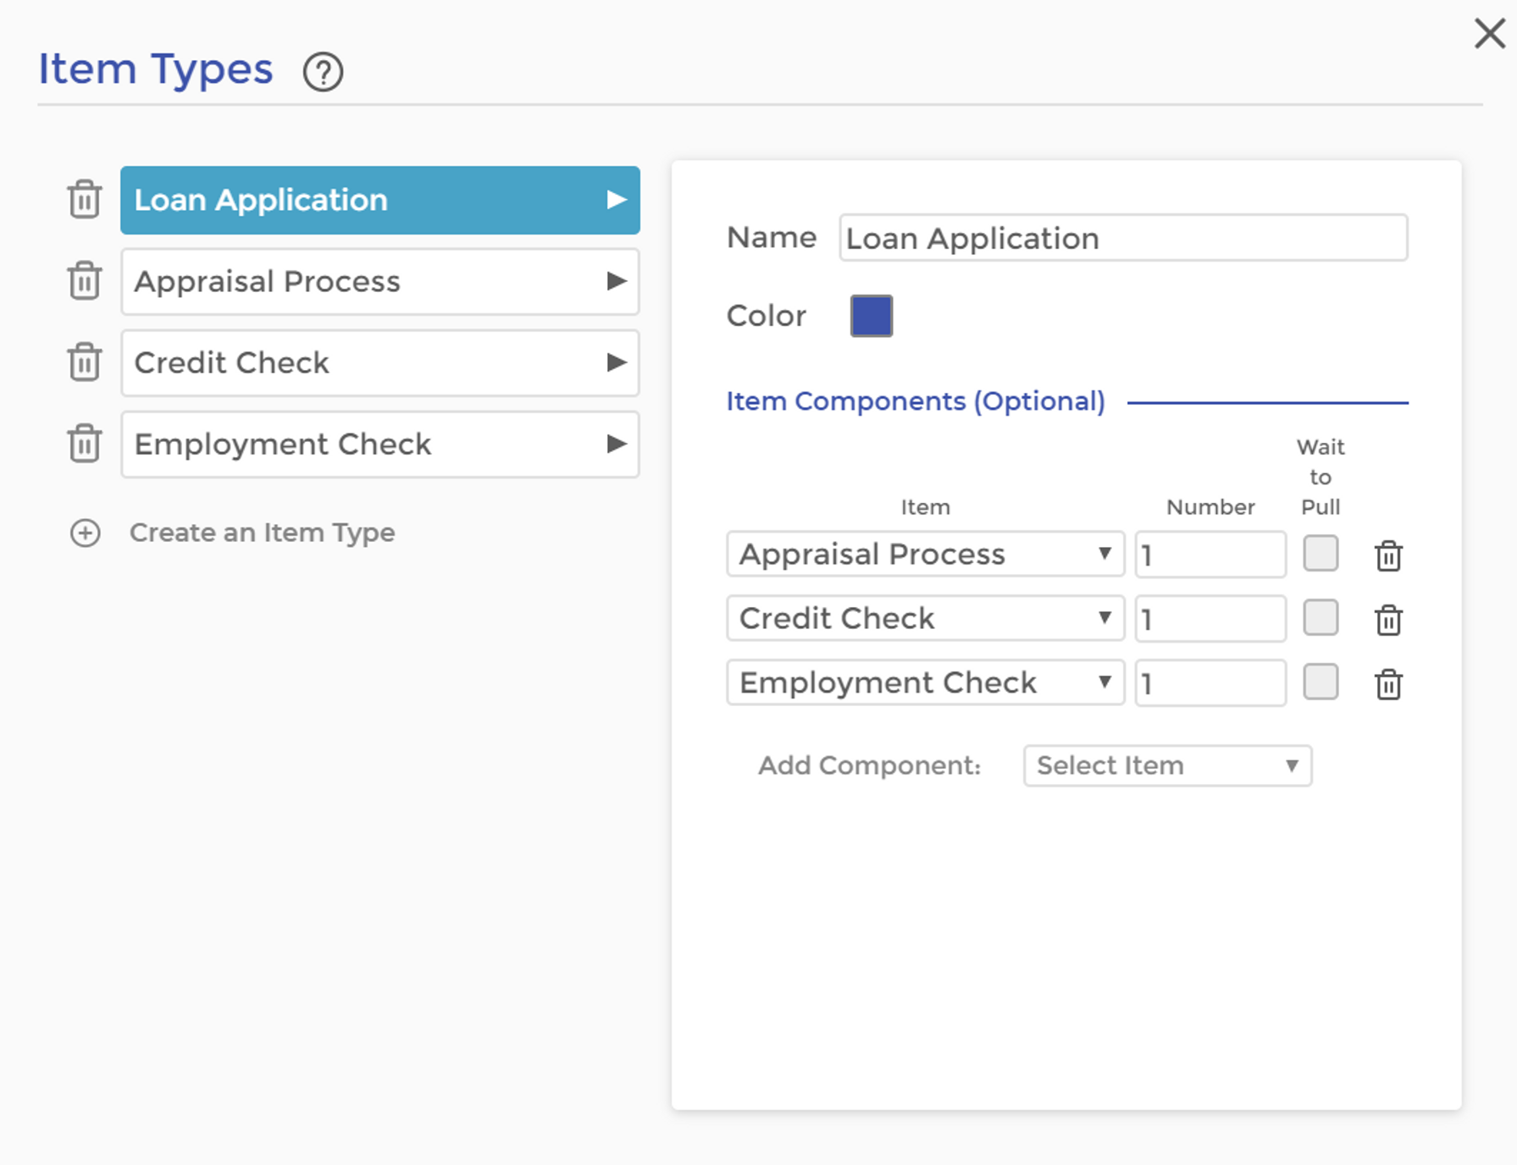Image resolution: width=1517 pixels, height=1165 pixels.
Task: Delete the Credit Check item type
Action: pos(85,362)
